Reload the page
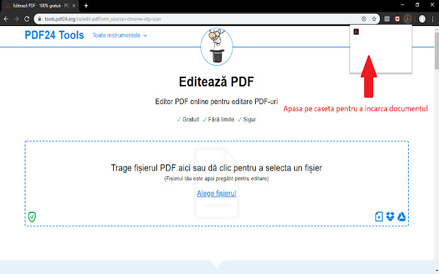Image resolution: width=439 pixels, height=274 pixels. (x=27, y=19)
